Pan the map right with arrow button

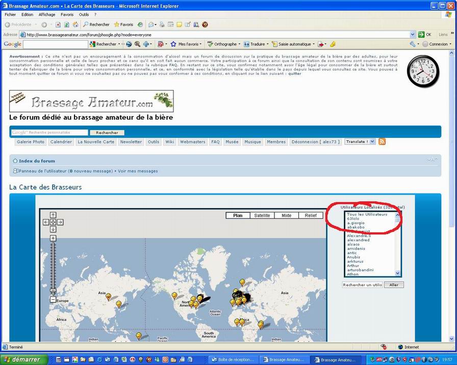(60, 222)
